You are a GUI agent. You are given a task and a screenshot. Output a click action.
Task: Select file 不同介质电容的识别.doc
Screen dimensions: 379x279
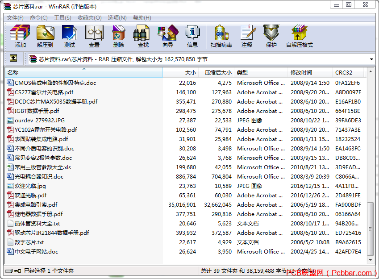pos(44,149)
